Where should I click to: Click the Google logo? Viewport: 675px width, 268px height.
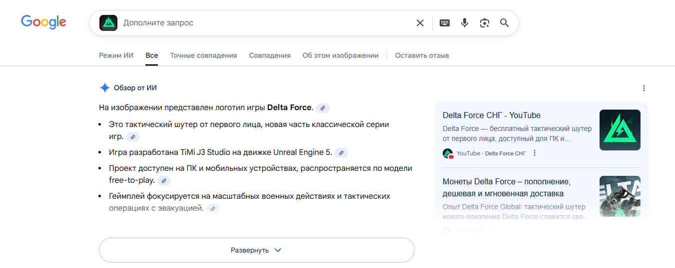(43, 22)
